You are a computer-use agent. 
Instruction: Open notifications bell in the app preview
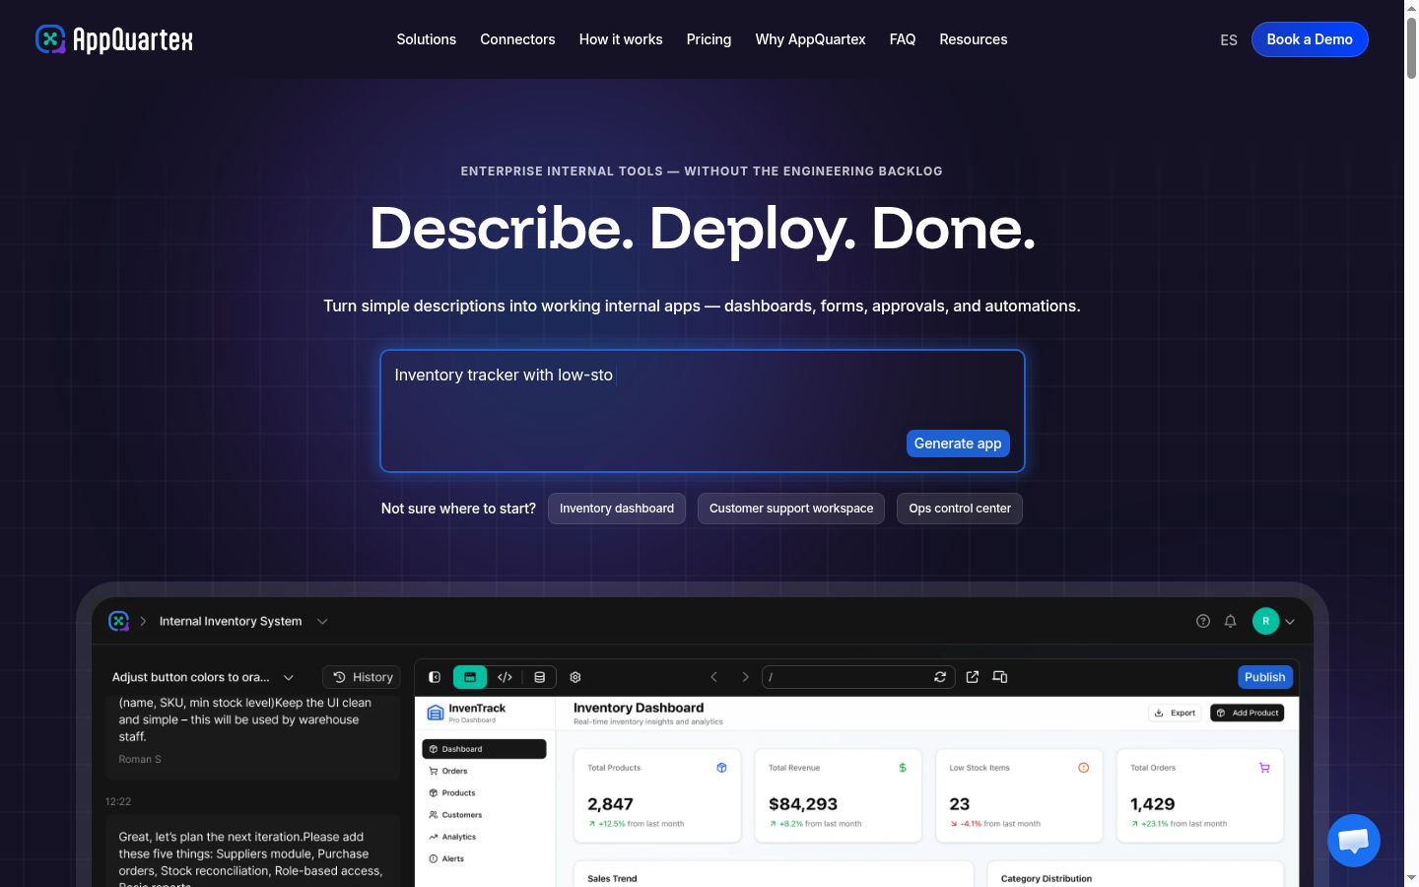pyautogui.click(x=1230, y=621)
